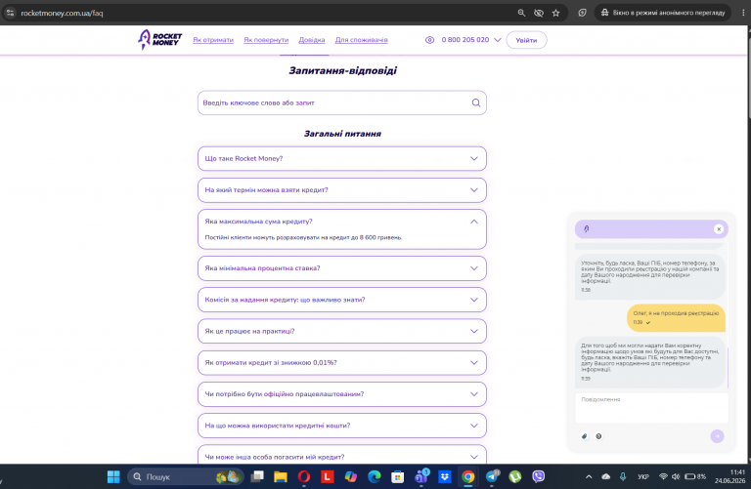The height and width of the screenshot is (489, 751).
Task: Click the answer text about 8 600 гривень
Action: 303,237
